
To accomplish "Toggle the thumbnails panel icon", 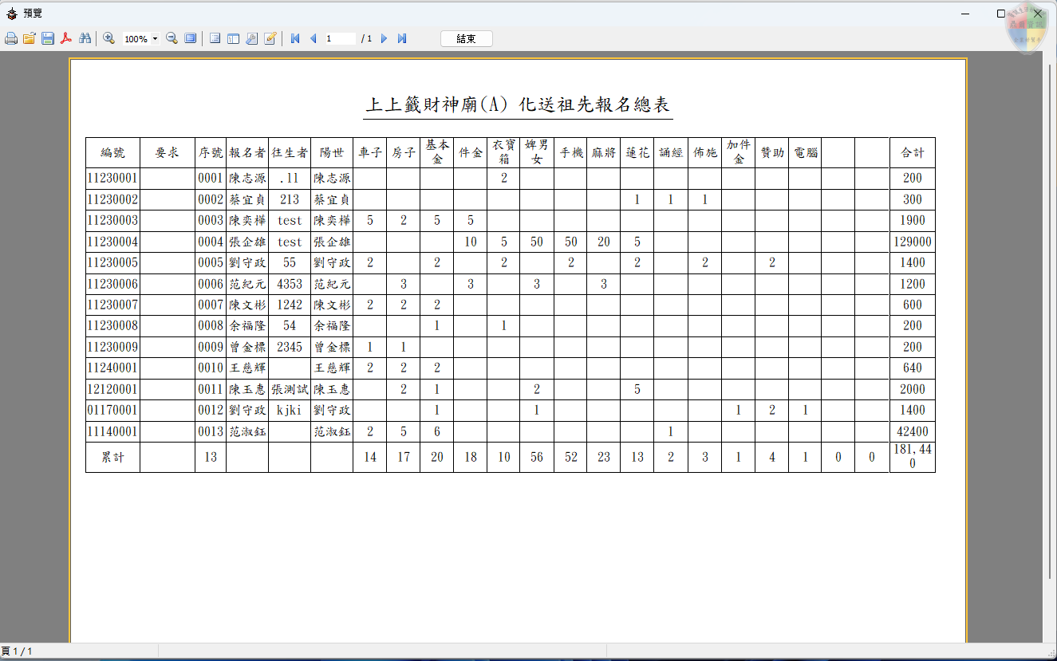I will [233, 38].
